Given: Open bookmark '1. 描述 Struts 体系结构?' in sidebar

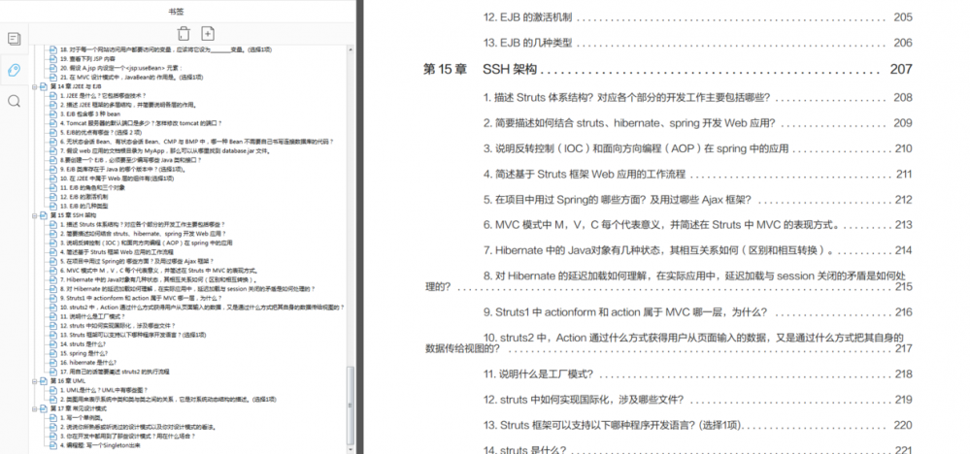Looking at the screenshot, I should pos(143,224).
